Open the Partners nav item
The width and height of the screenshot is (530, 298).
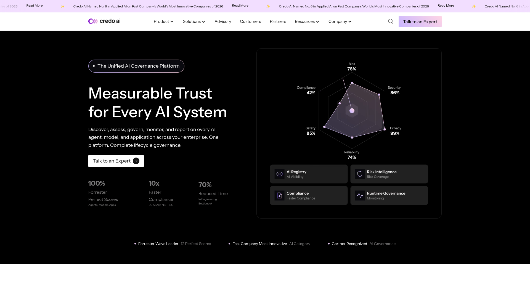tap(278, 22)
